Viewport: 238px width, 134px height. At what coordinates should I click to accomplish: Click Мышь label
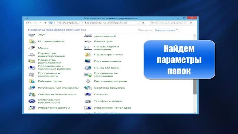tap(43, 48)
